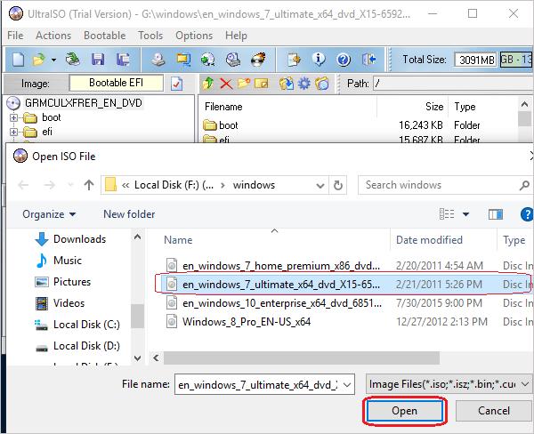Click the Open file folder toolbar icon
The image size is (534, 434).
point(39,60)
